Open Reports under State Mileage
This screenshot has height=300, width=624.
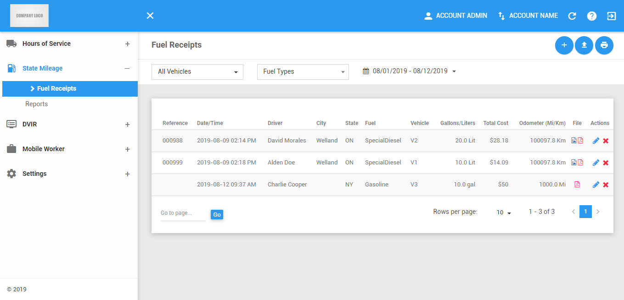click(x=37, y=104)
